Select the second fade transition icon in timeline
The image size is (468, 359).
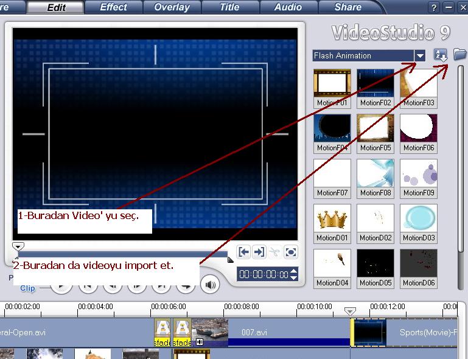pyautogui.click(x=182, y=332)
